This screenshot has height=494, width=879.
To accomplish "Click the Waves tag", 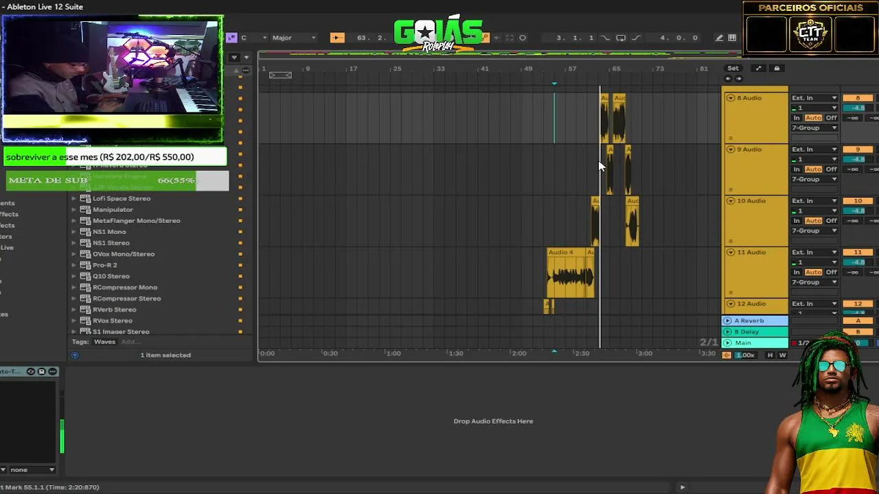I will [x=105, y=342].
